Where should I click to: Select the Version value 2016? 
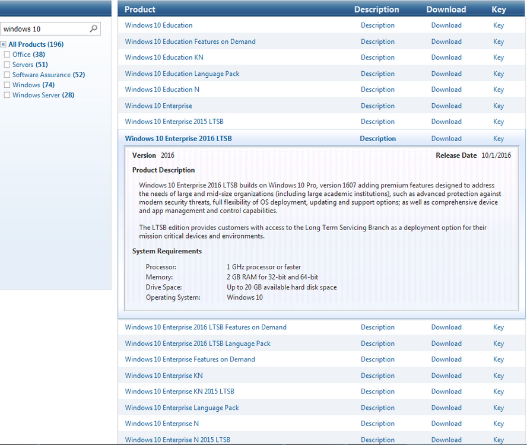(167, 155)
